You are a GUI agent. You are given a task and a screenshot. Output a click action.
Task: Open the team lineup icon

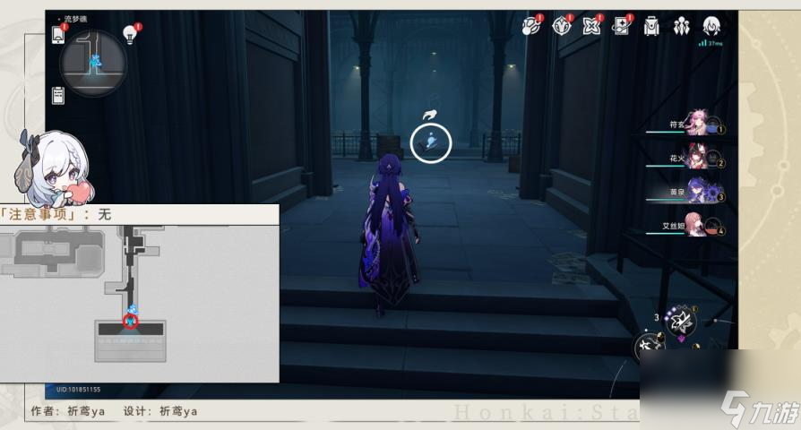point(682,26)
